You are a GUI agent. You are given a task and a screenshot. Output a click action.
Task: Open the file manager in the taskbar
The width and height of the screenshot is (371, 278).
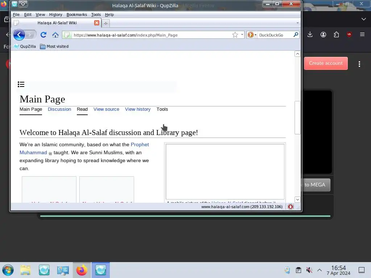coord(25,270)
